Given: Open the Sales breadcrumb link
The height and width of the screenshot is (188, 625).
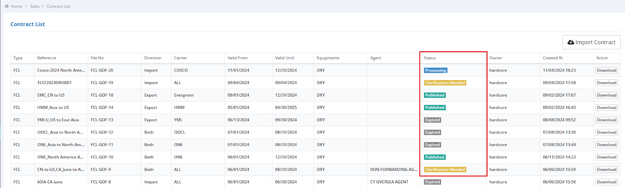Looking at the screenshot, I should point(35,6).
